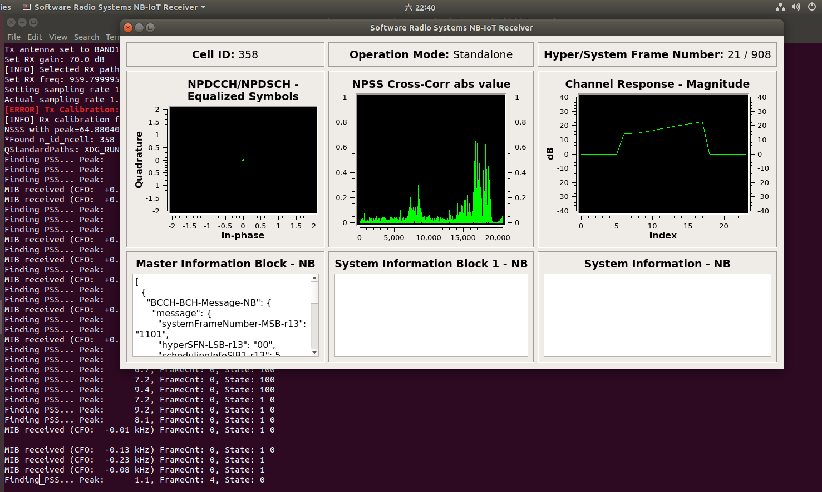Open the View menu in the terminal window
This screenshot has height=492, width=822.
58,37
